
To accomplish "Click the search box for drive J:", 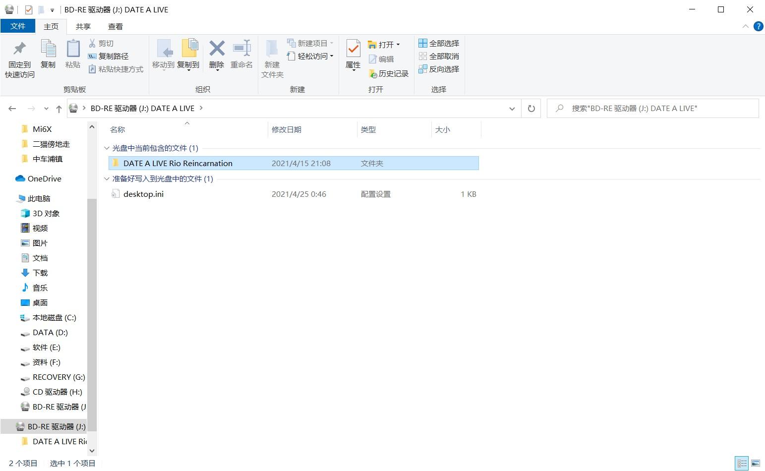I will (x=653, y=109).
